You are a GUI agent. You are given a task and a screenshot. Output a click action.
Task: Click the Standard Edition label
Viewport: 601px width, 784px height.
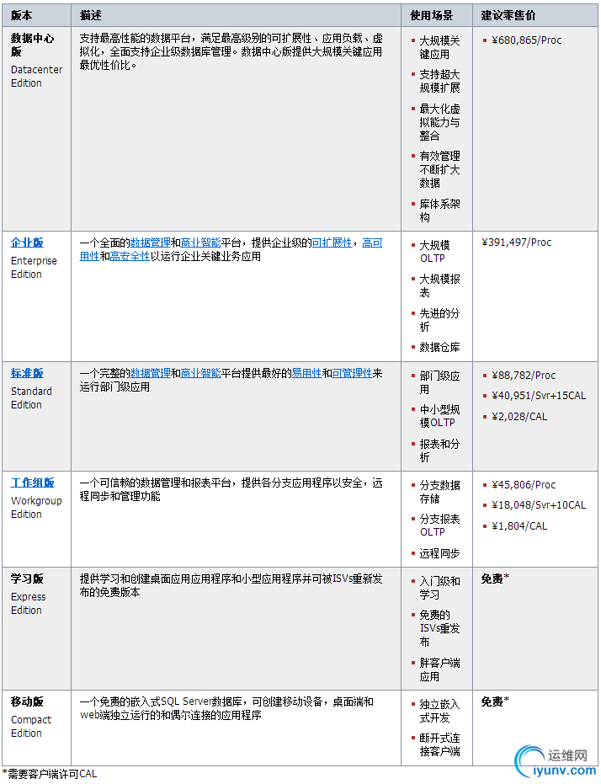pyautogui.click(x=31, y=398)
